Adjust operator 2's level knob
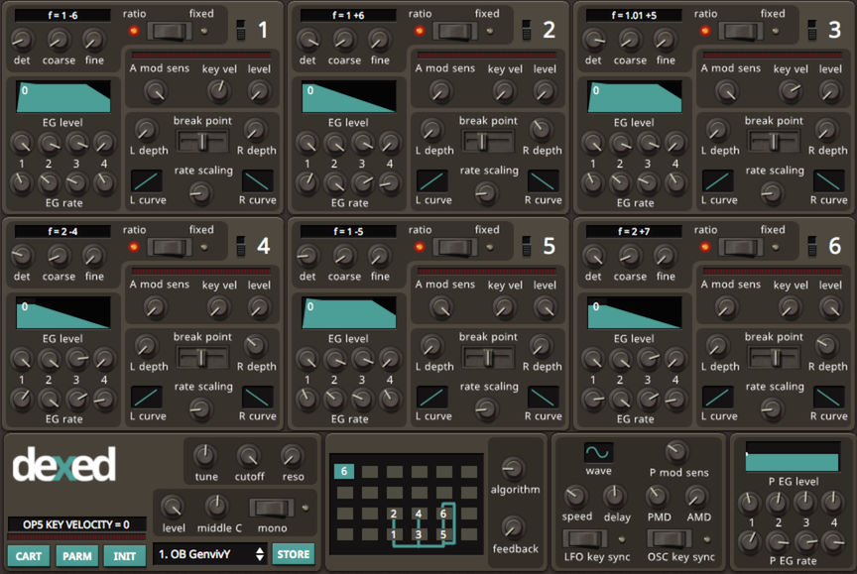The image size is (857, 574). pos(544,91)
